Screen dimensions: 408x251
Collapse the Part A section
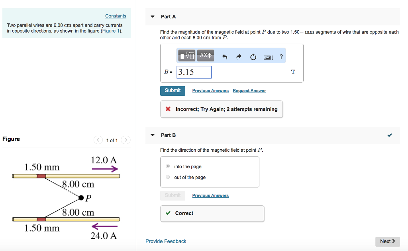click(153, 17)
